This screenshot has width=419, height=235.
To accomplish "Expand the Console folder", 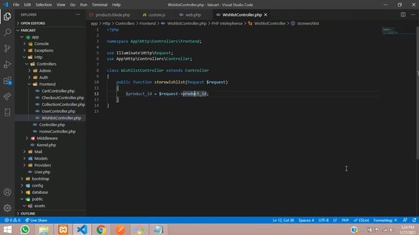I will click(x=41, y=44).
